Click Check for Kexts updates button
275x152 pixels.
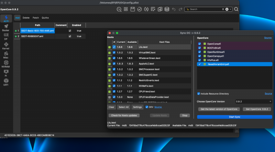click(x=124, y=115)
